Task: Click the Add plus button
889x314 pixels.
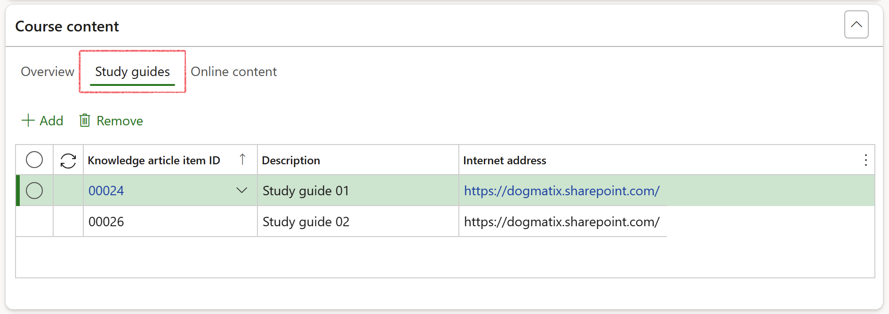Action: pyautogui.click(x=29, y=121)
